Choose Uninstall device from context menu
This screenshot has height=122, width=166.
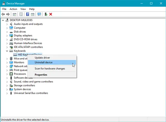[x=52, y=63]
